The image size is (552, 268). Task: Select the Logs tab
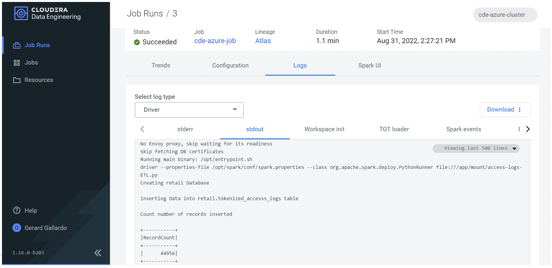point(300,66)
